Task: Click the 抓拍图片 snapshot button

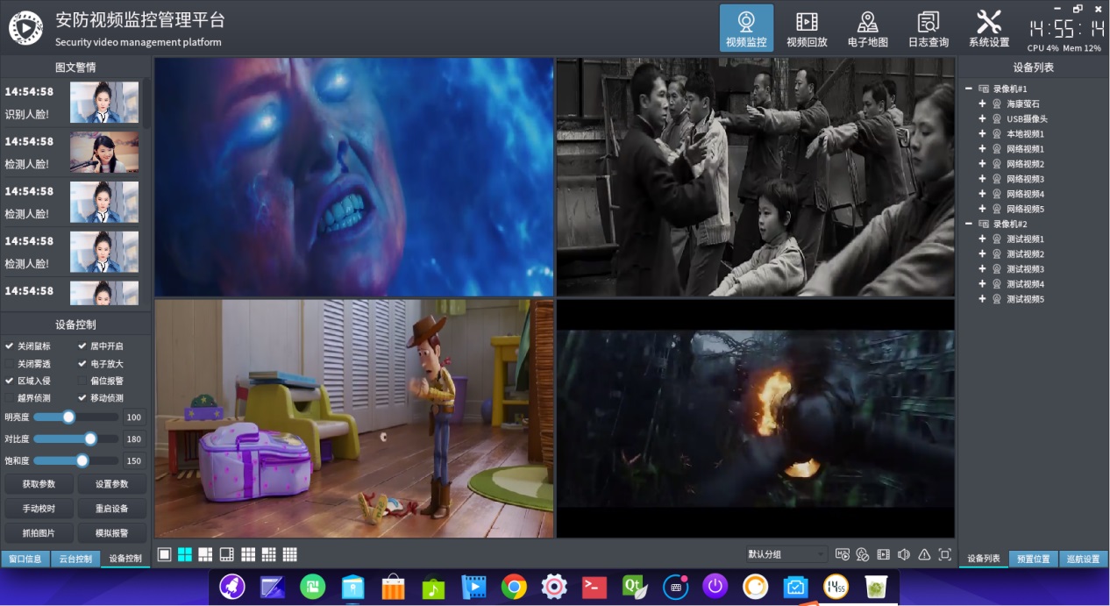Action: coord(39,533)
